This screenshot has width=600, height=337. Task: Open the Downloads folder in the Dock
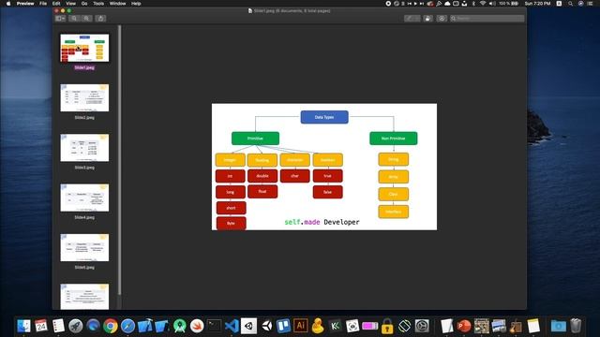tap(559, 326)
